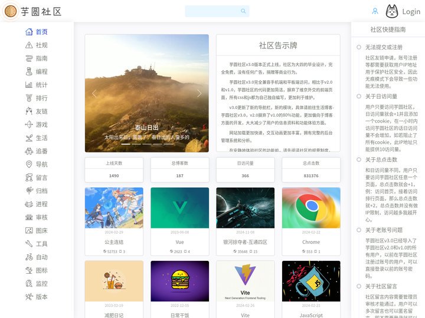Click the bar chart icon beside 统计
The image size is (425, 318).
(x=29, y=85)
